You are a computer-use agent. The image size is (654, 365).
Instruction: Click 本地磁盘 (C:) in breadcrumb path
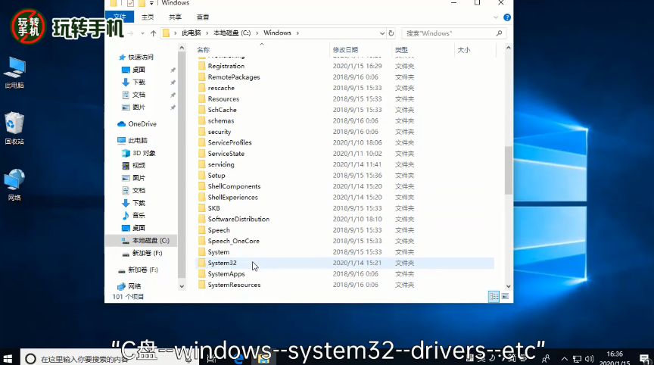(232, 33)
